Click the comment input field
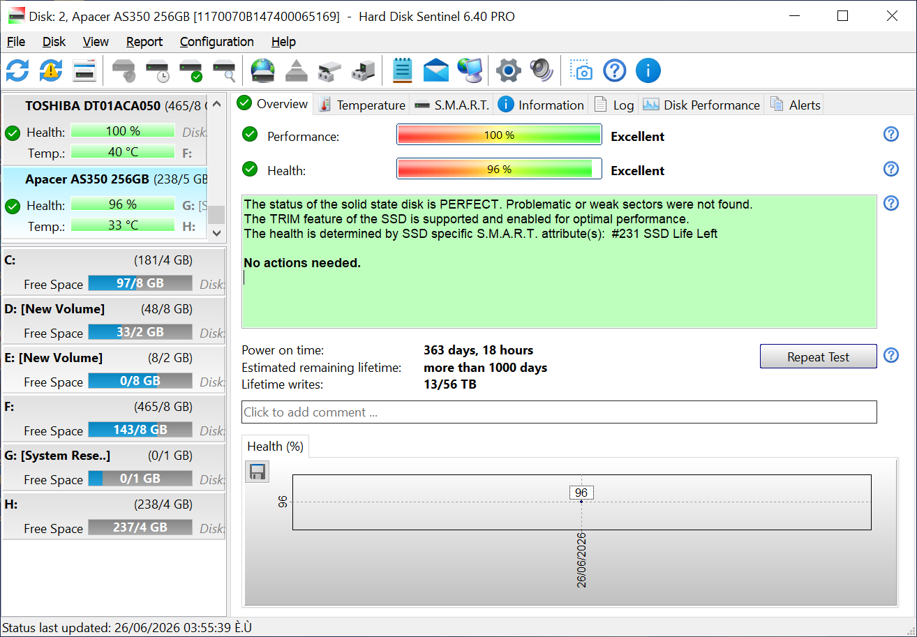The width and height of the screenshot is (917, 637). (x=559, y=412)
